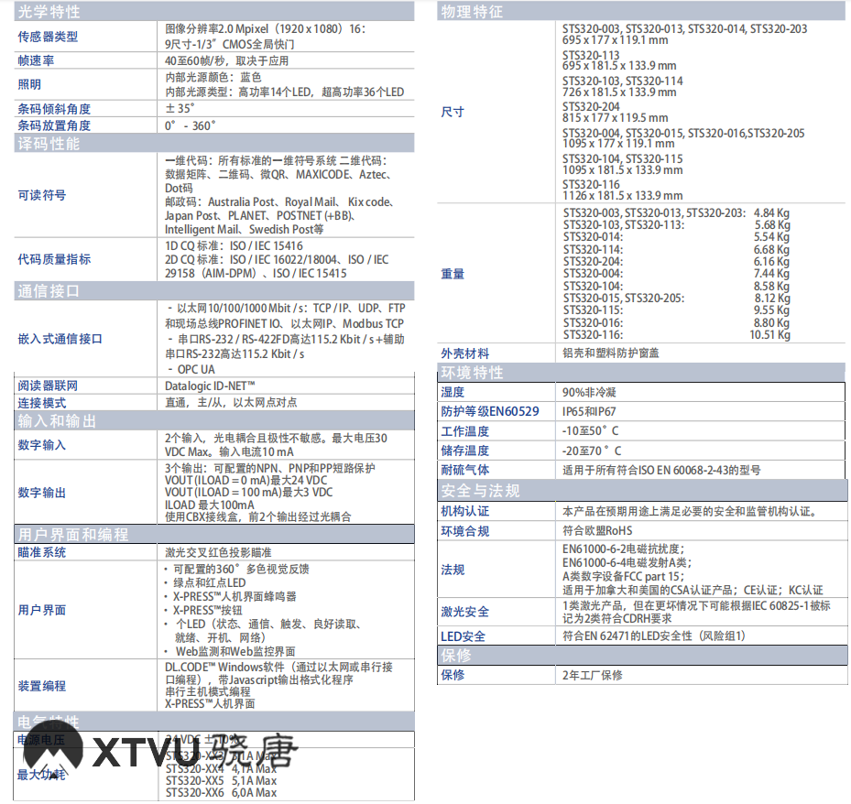Select the 外壳材料 label
Viewport: 851px width, 804px height.
tap(465, 353)
